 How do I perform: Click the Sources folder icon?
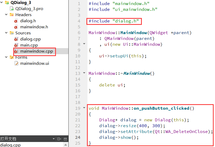(12, 33)
